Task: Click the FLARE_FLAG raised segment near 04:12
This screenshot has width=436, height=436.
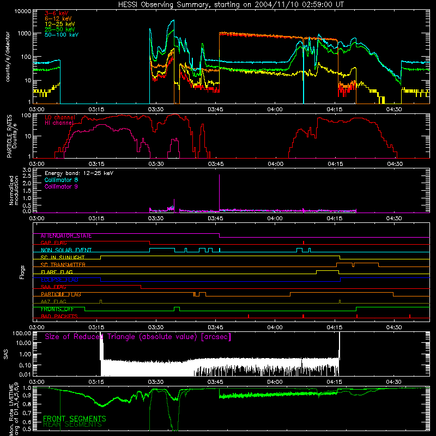Action: coord(328,270)
